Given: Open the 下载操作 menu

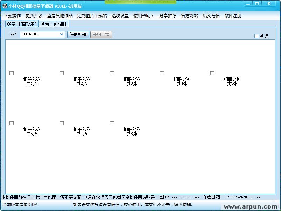Looking at the screenshot, I should pyautogui.click(x=12, y=15).
